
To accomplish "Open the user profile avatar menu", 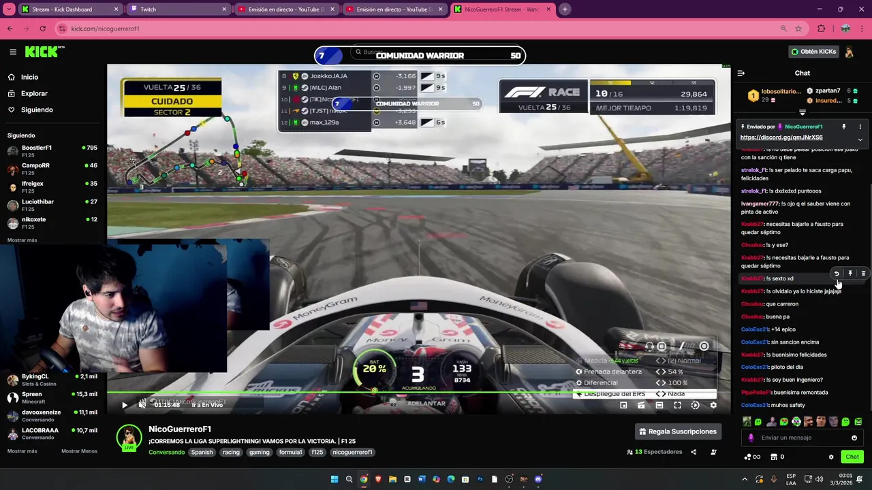I will coord(850,52).
